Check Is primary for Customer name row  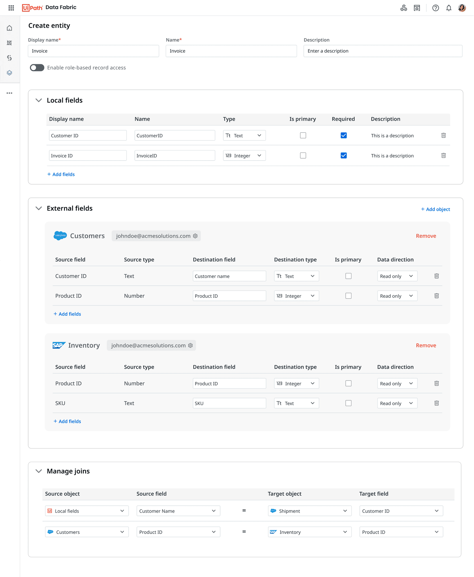[348, 276]
